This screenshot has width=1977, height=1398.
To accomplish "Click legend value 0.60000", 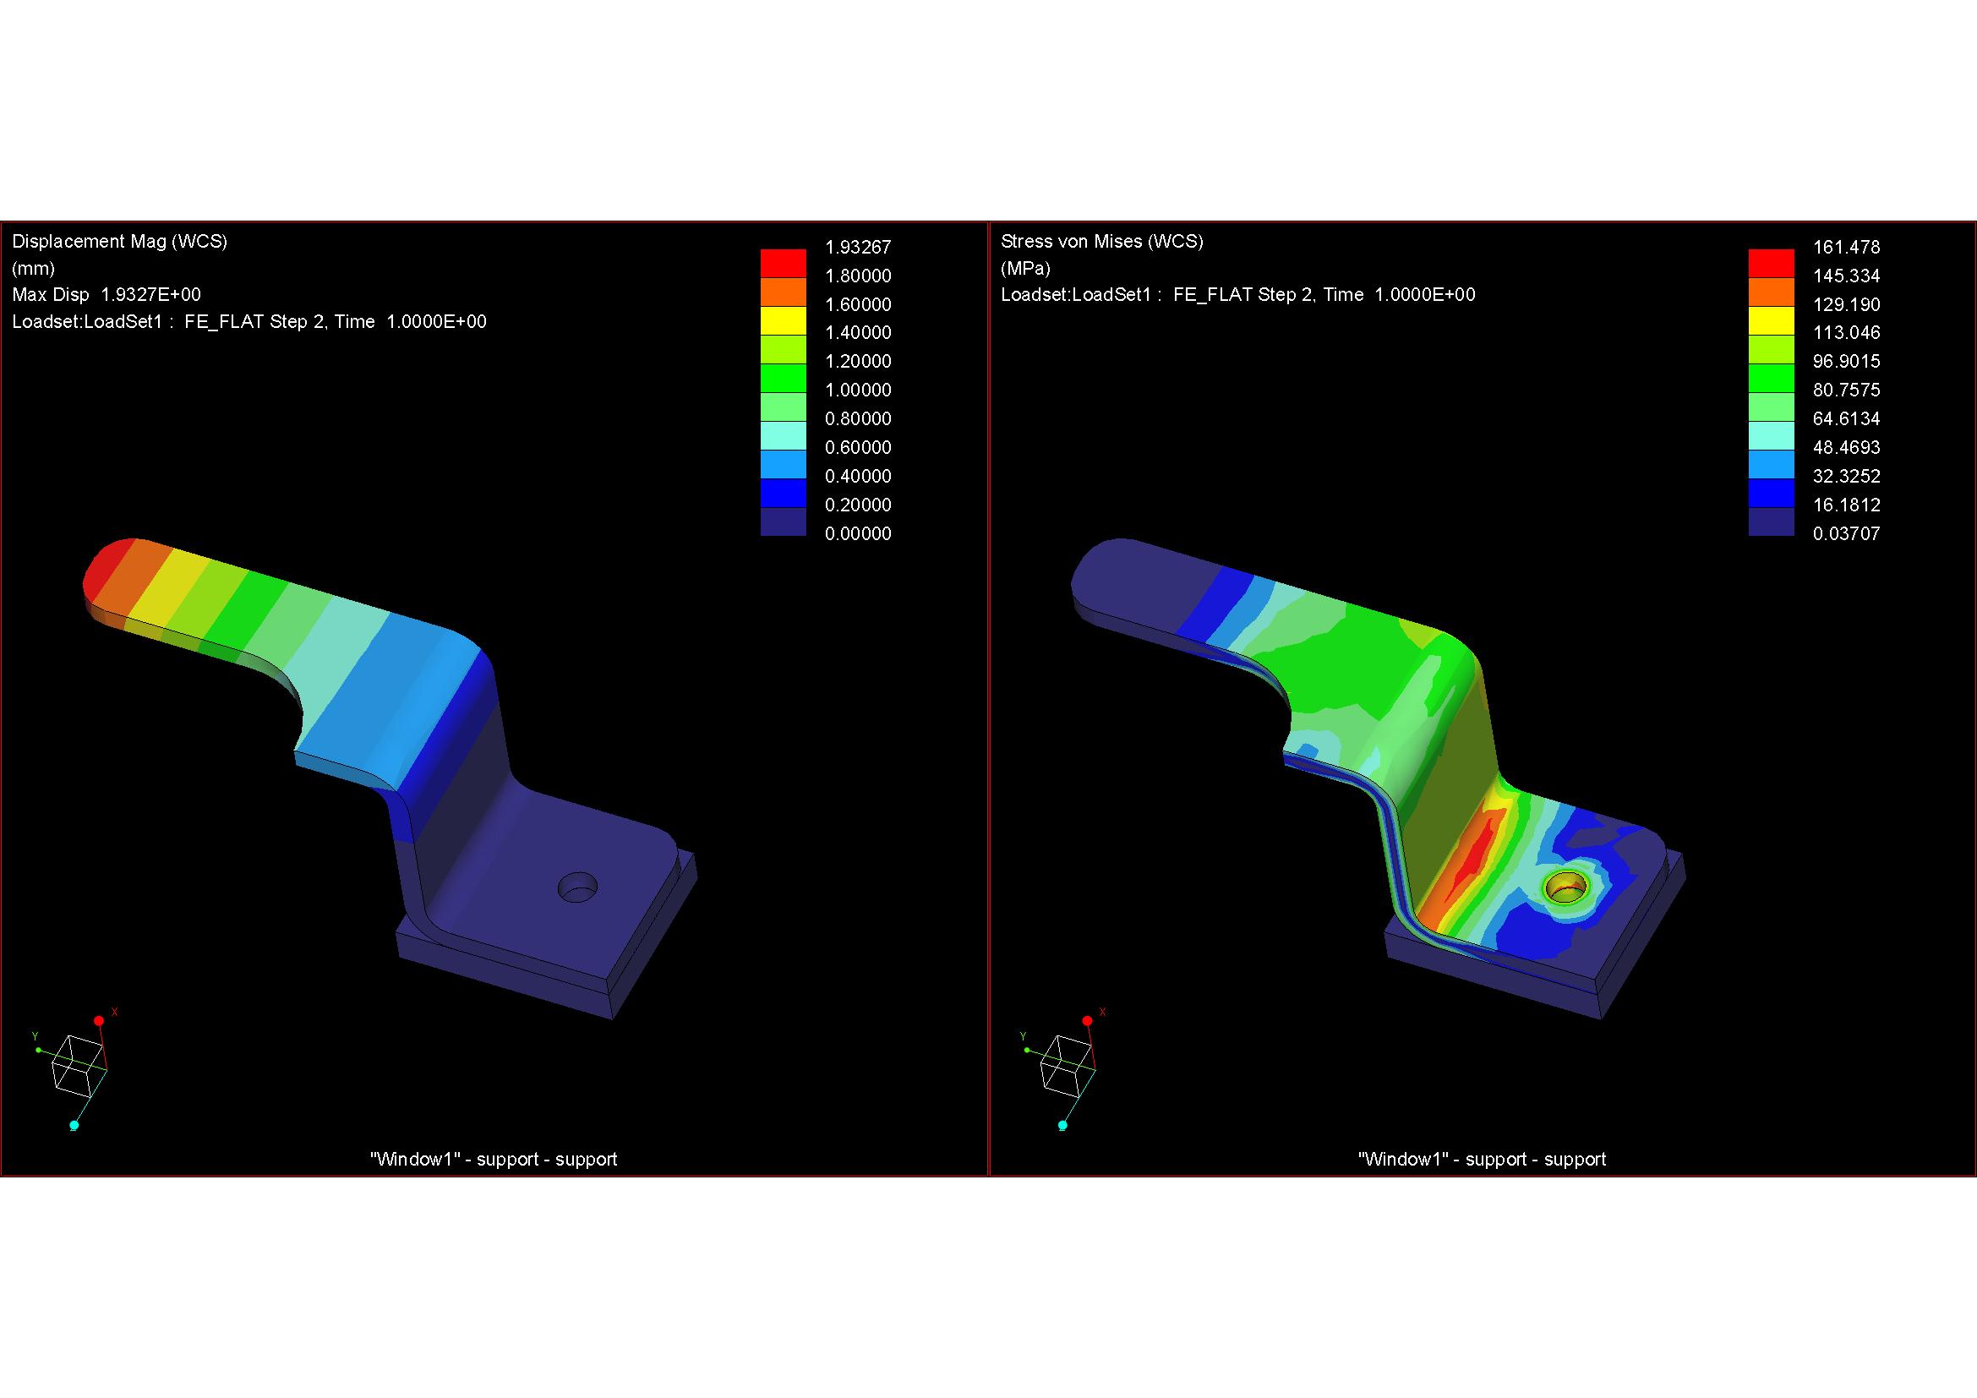I will [x=858, y=447].
